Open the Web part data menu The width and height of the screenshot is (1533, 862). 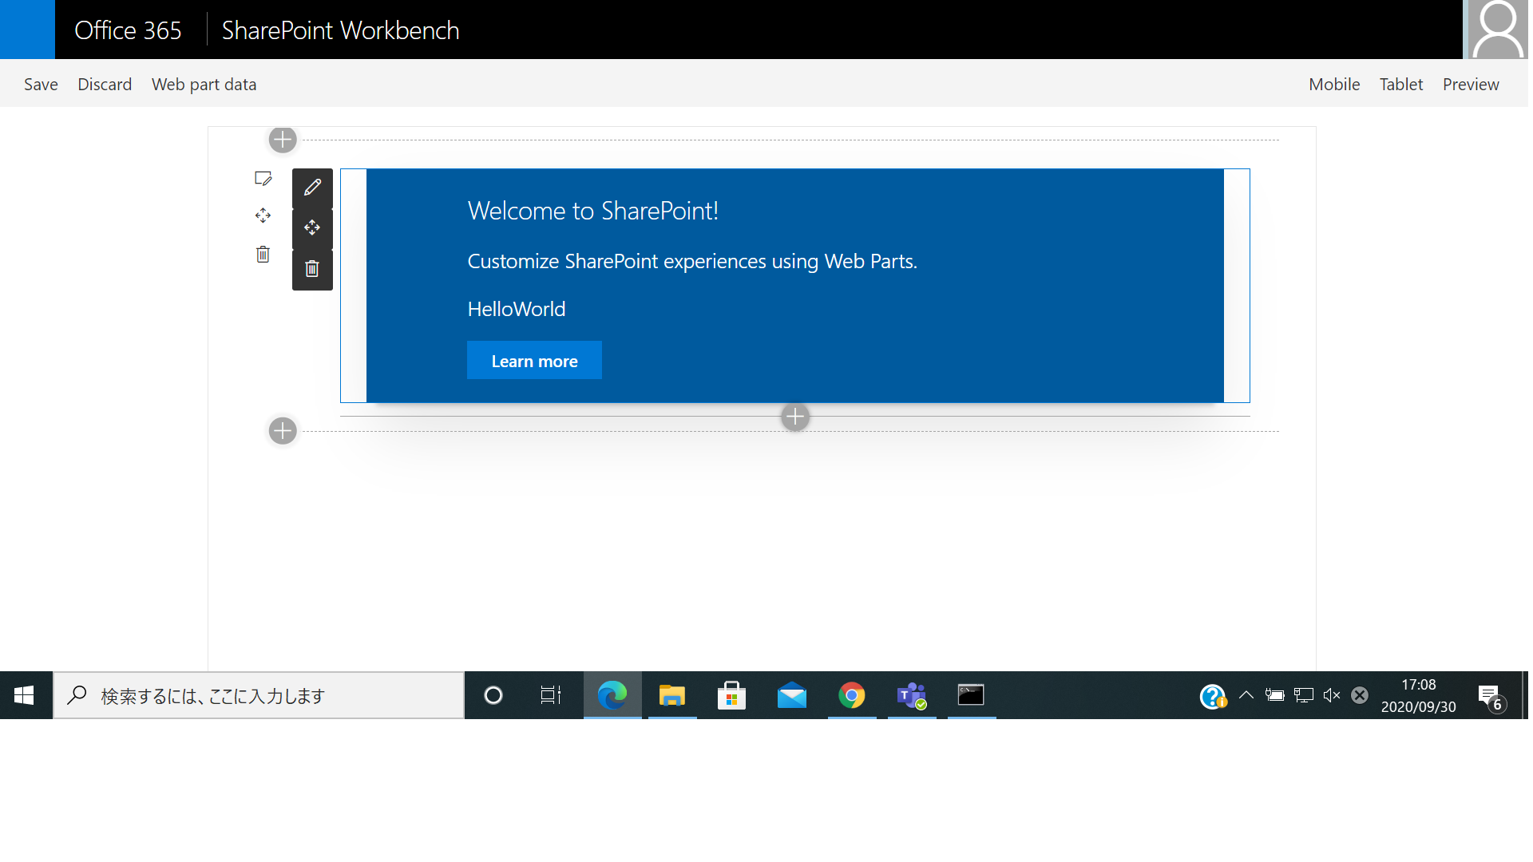(204, 84)
